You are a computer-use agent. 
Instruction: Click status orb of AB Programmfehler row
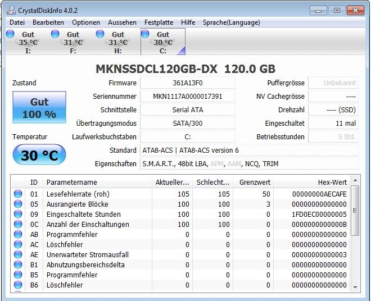(x=18, y=234)
